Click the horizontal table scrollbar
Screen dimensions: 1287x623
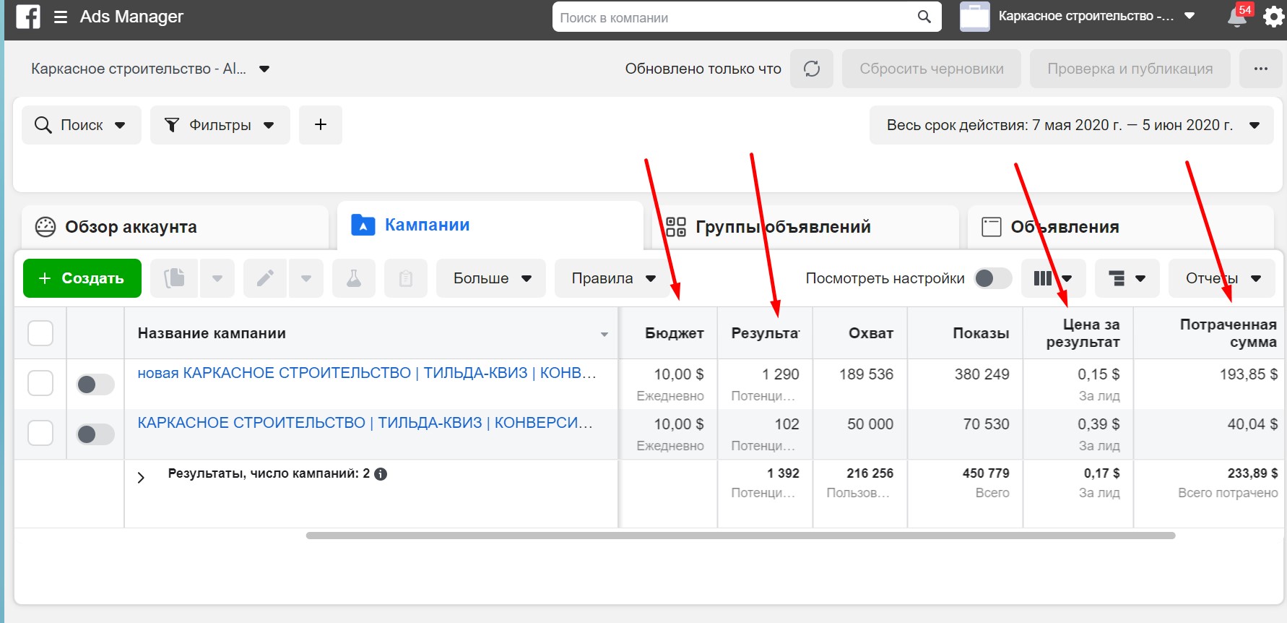click(x=740, y=536)
